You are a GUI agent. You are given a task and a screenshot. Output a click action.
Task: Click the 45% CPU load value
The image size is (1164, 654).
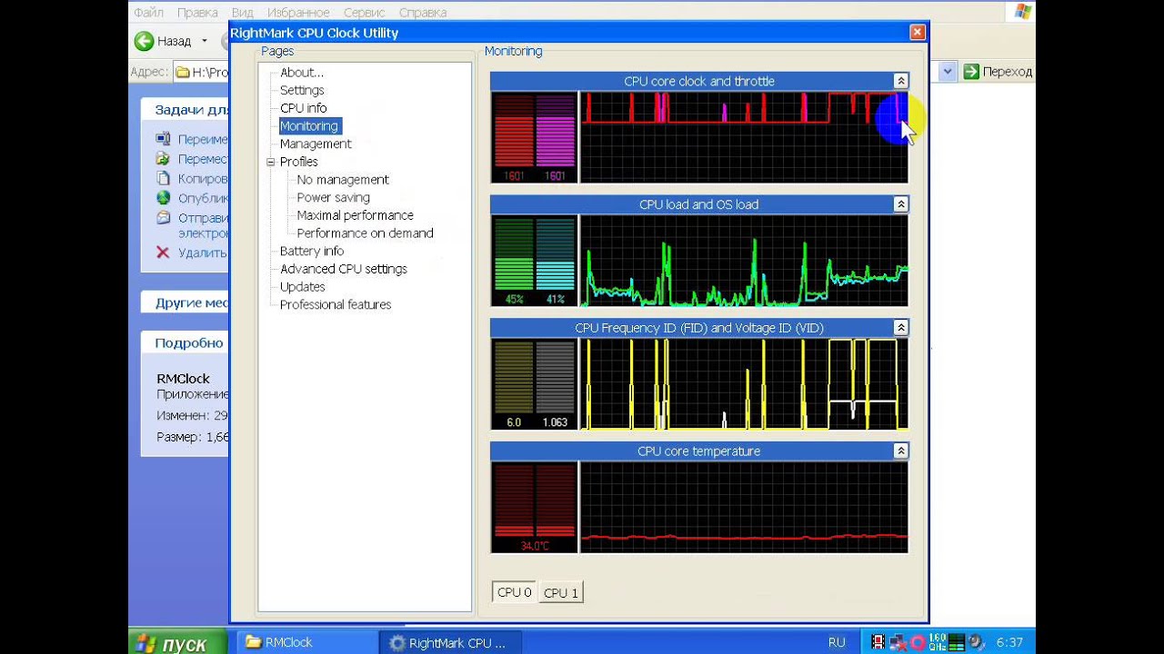[514, 299]
